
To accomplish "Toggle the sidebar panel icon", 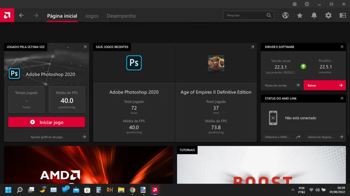I will [x=343, y=15].
